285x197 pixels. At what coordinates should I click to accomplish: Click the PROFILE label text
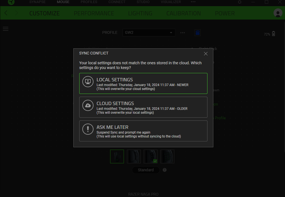coord(110,32)
